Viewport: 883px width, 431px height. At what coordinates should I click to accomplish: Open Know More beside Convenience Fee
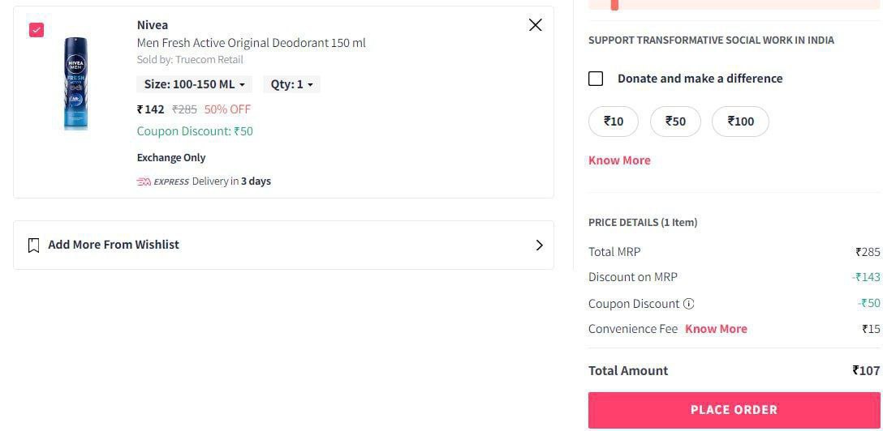pyautogui.click(x=716, y=329)
